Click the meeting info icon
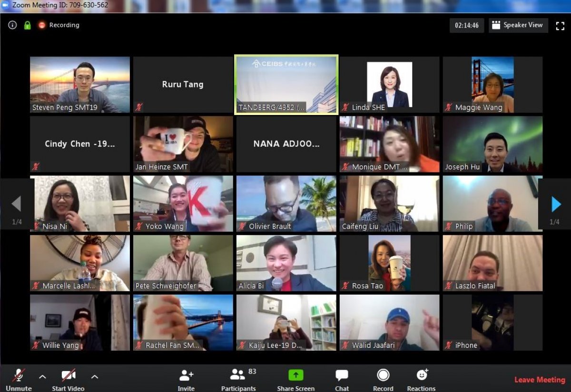 click(12, 25)
